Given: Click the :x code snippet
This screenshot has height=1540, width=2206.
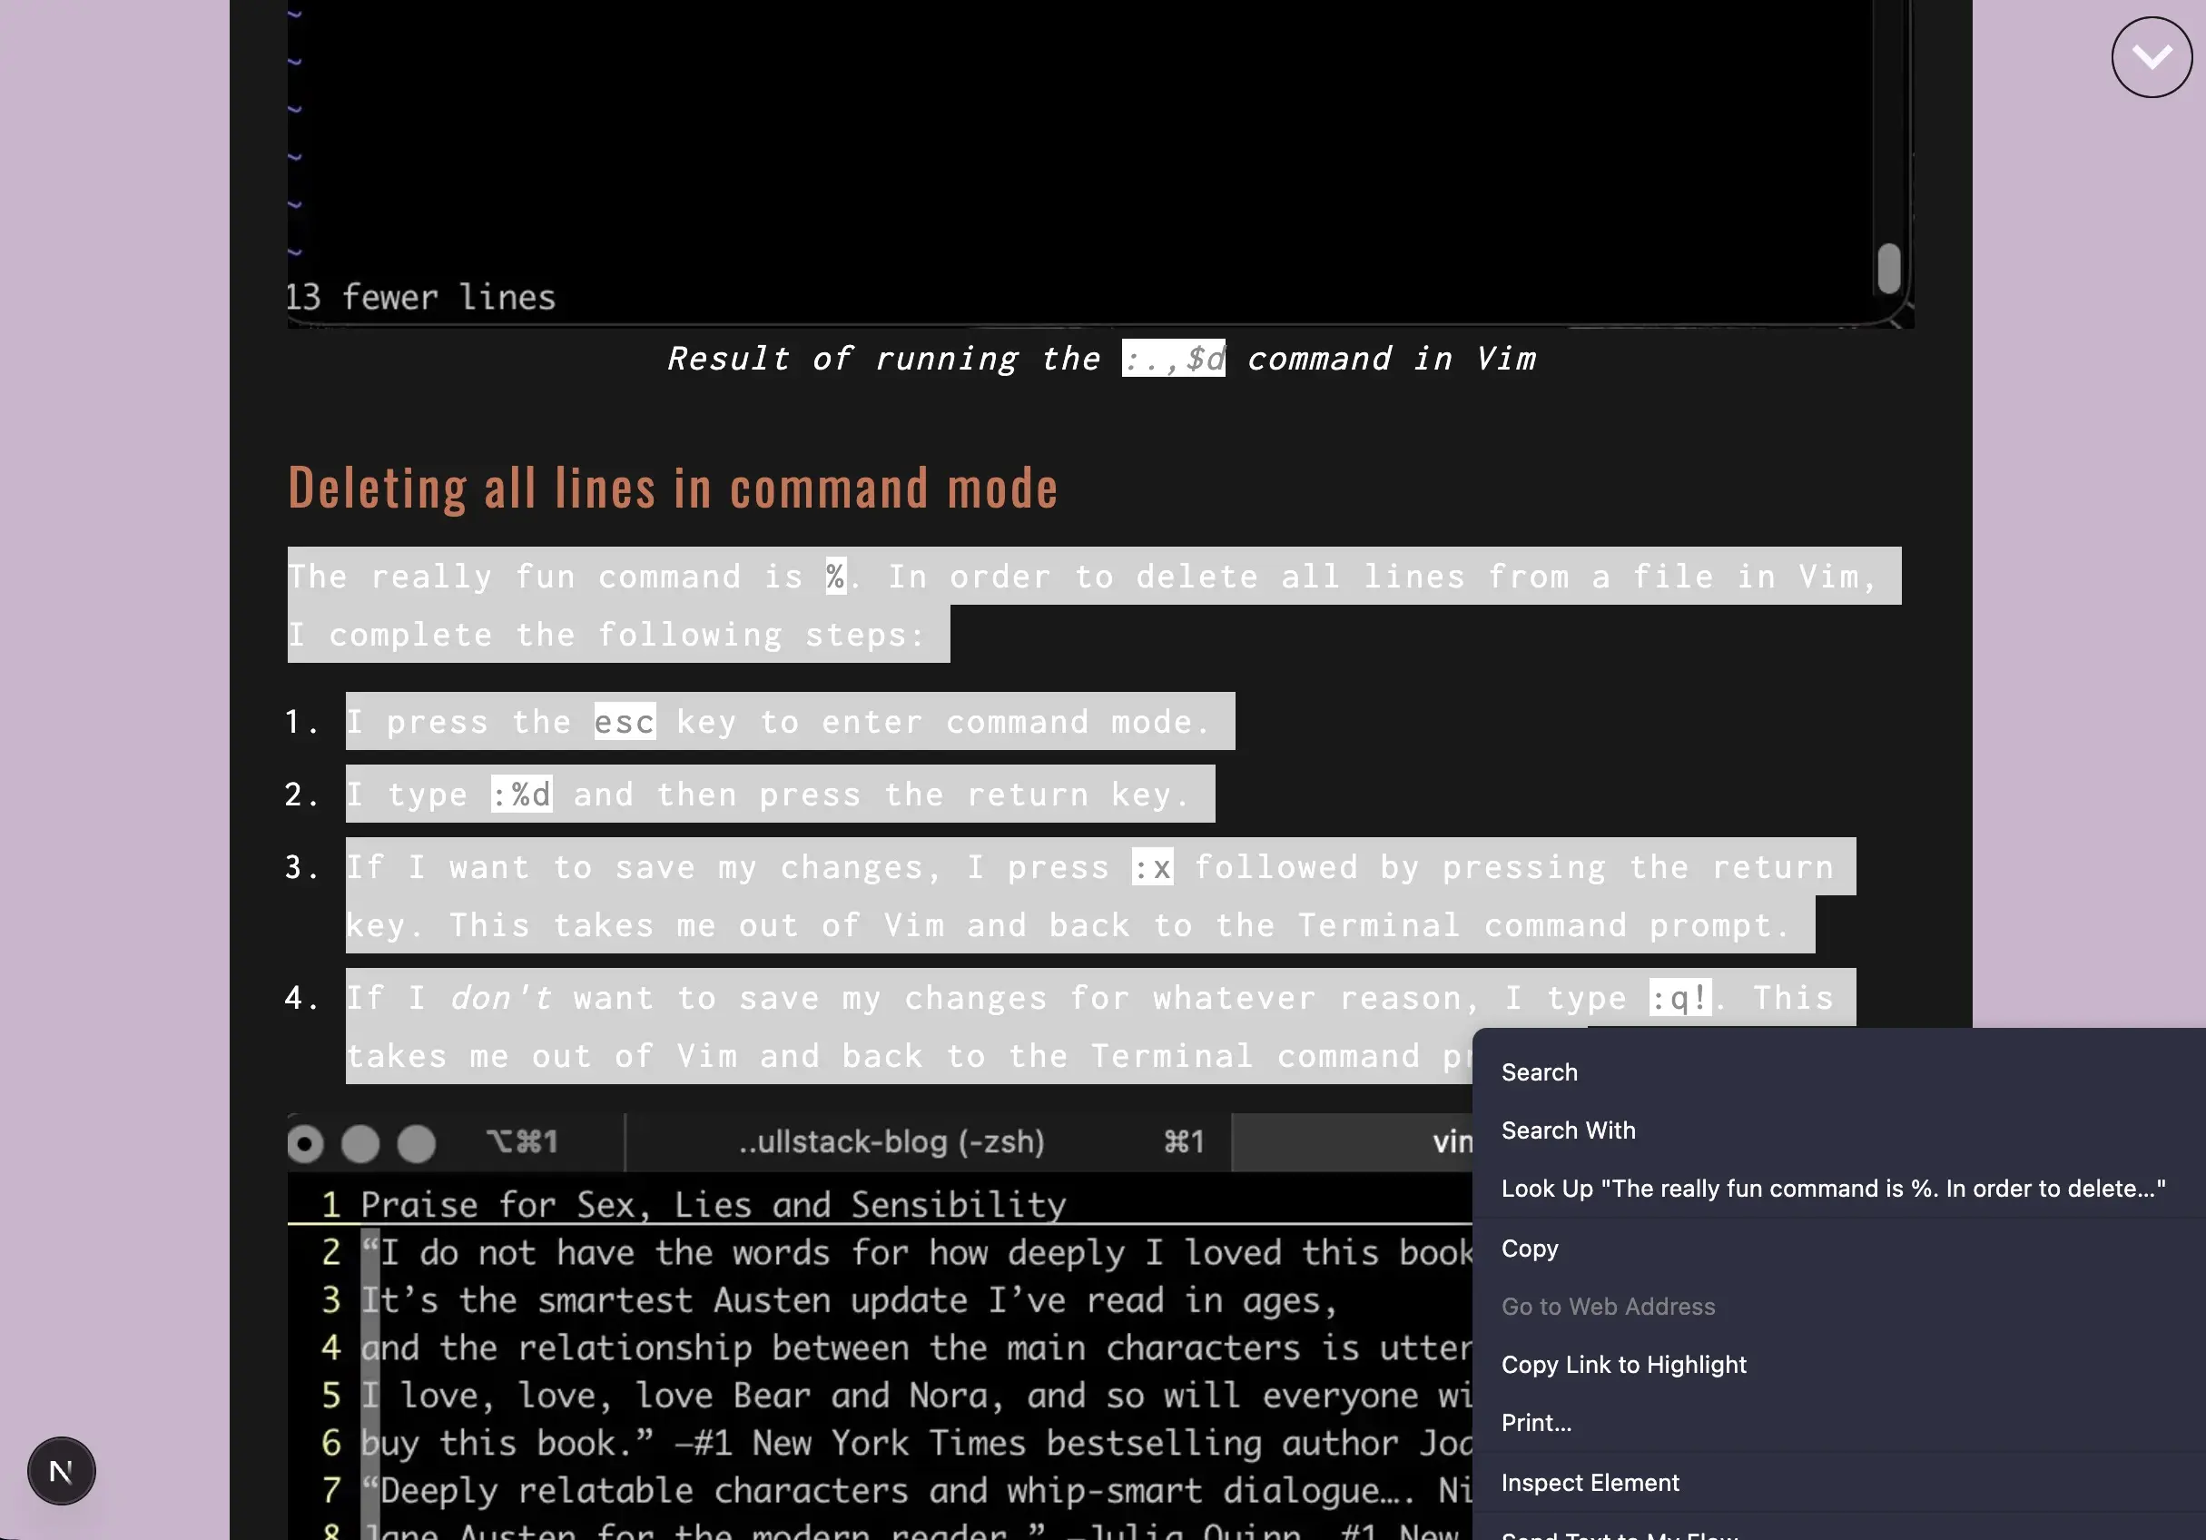Looking at the screenshot, I should point(1152,867).
